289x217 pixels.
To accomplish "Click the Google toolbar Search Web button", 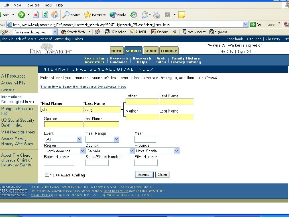I will tap(73, 32).
